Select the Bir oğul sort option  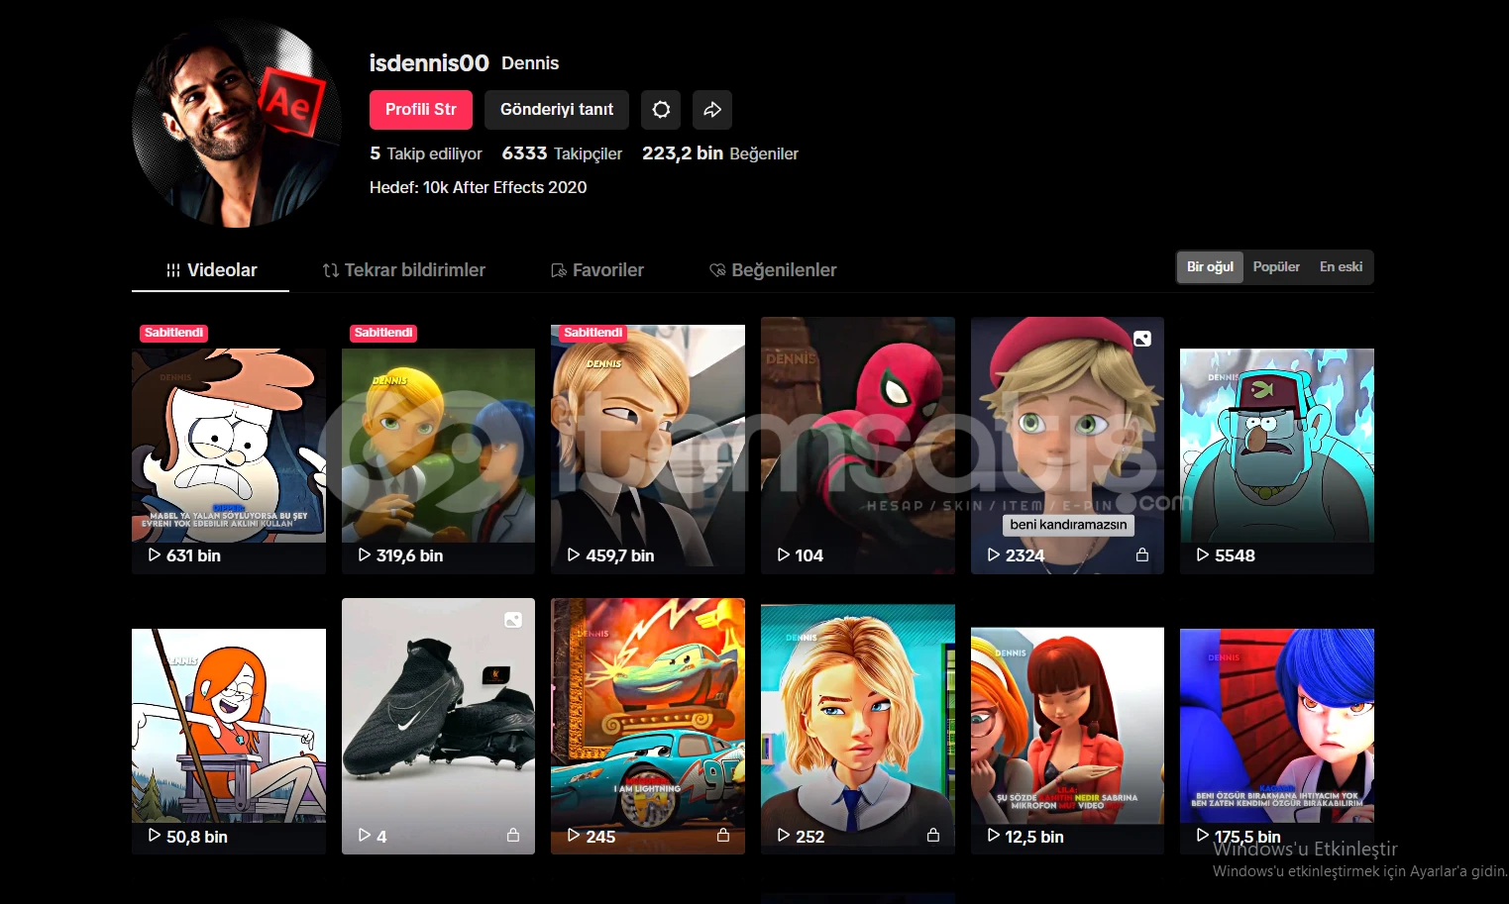coord(1210,267)
